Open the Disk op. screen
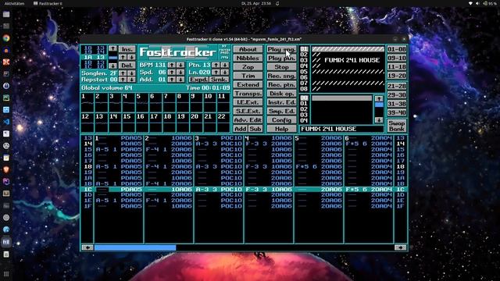This screenshot has width=500, height=281. pos(281,94)
